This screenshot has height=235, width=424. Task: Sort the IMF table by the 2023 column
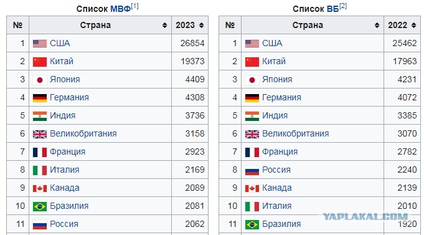[201, 25]
